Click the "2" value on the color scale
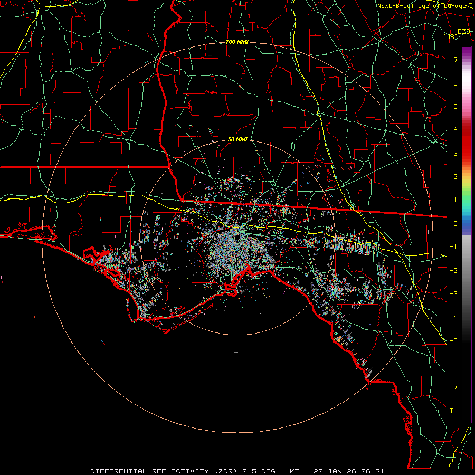The width and height of the screenshot is (475, 475). pyautogui.click(x=455, y=177)
